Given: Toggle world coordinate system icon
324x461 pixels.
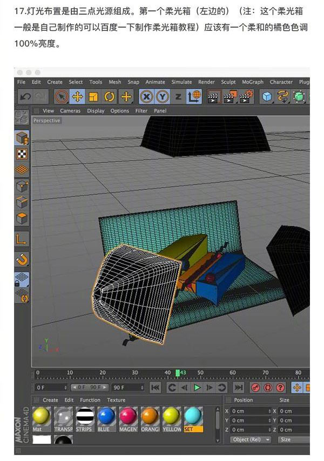Looking at the screenshot, I should [194, 96].
